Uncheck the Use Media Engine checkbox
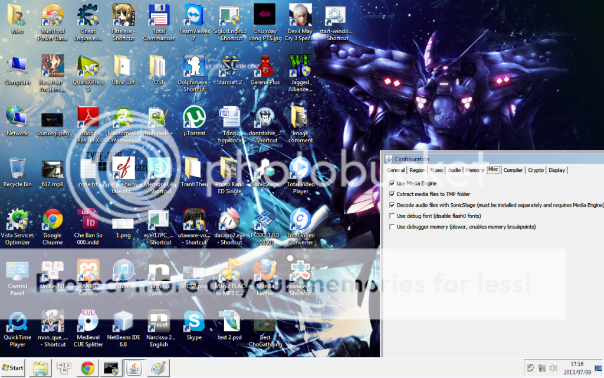The width and height of the screenshot is (604, 378). pos(392,184)
